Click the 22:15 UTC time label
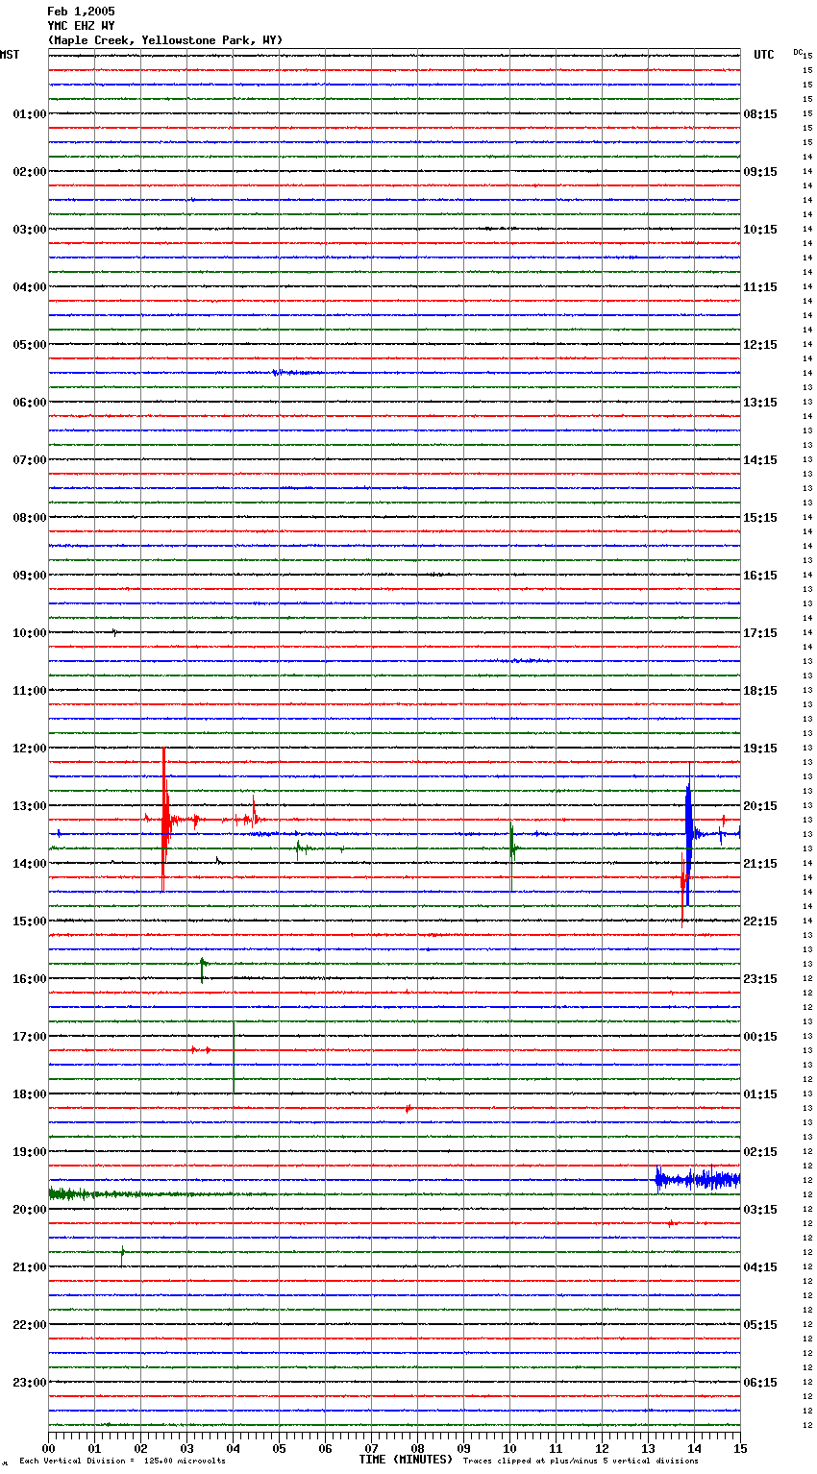This screenshot has height=1474, width=817. (760, 921)
